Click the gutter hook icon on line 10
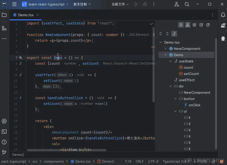Viewport: 227px width, 165px height. pyautogui.click(x=21, y=75)
